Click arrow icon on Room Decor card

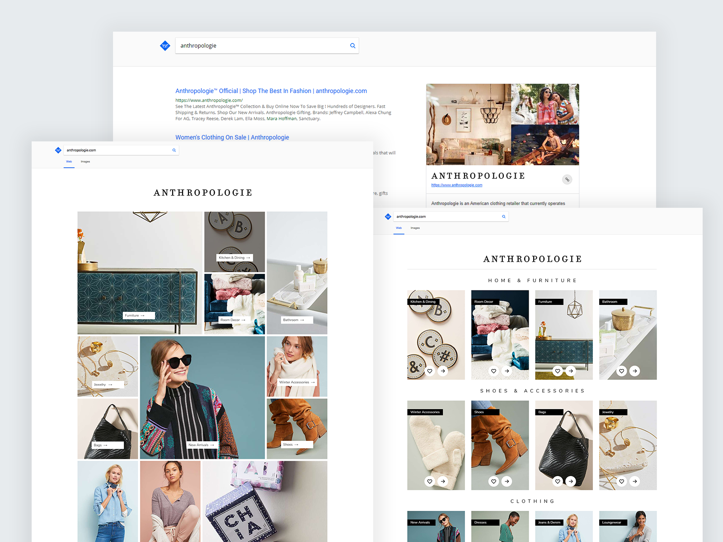(507, 371)
